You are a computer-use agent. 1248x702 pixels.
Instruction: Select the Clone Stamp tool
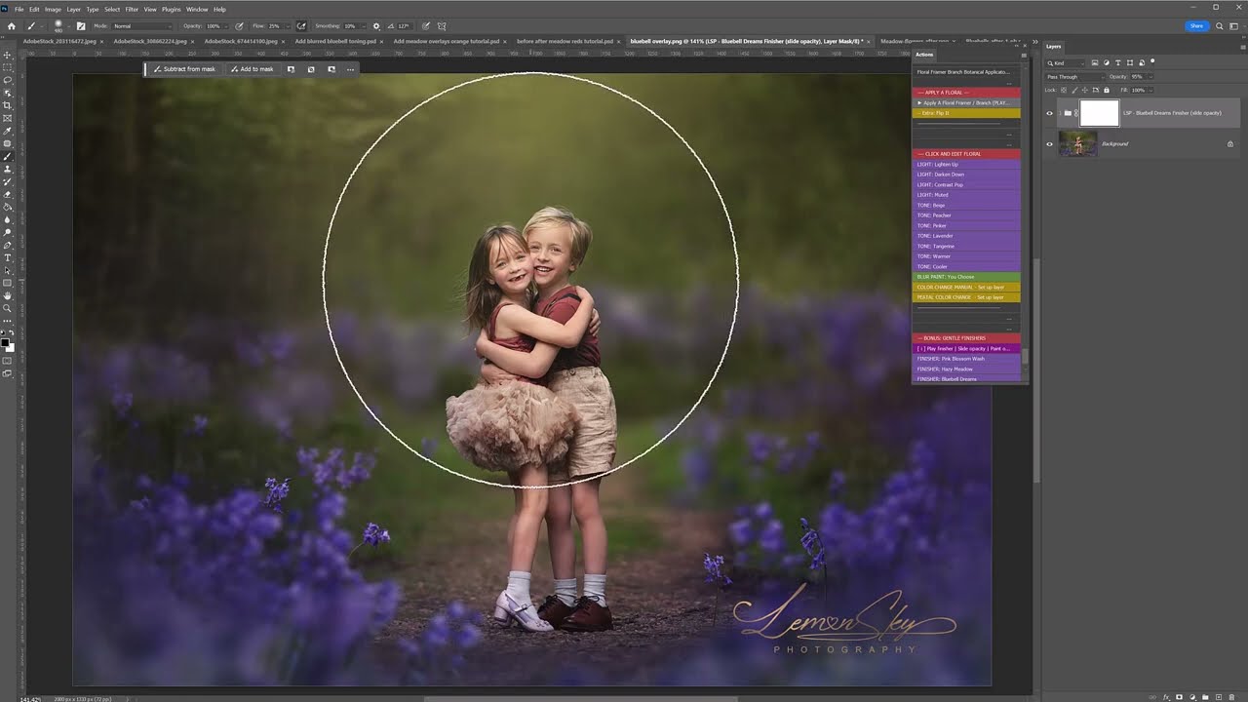click(x=8, y=169)
